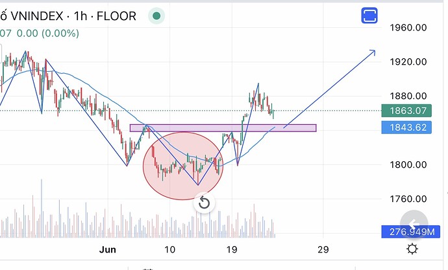Click the Jun date axis label
The height and width of the screenshot is (270, 448).
click(107, 249)
